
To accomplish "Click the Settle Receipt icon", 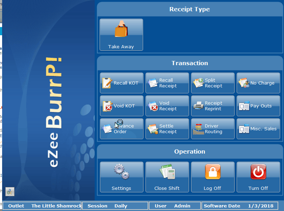I will [x=152, y=129].
